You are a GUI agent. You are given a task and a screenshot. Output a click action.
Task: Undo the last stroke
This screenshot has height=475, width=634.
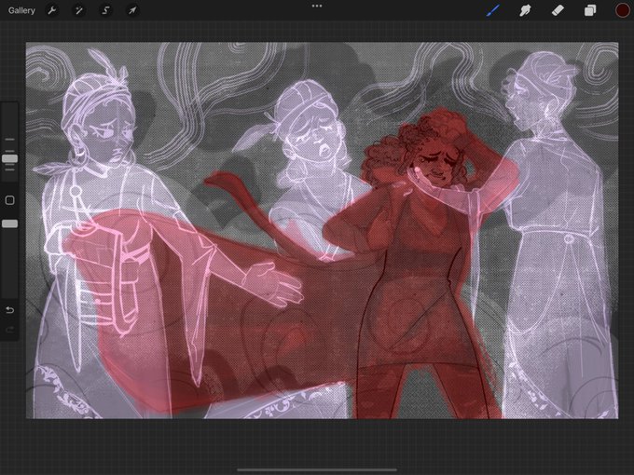(9, 310)
